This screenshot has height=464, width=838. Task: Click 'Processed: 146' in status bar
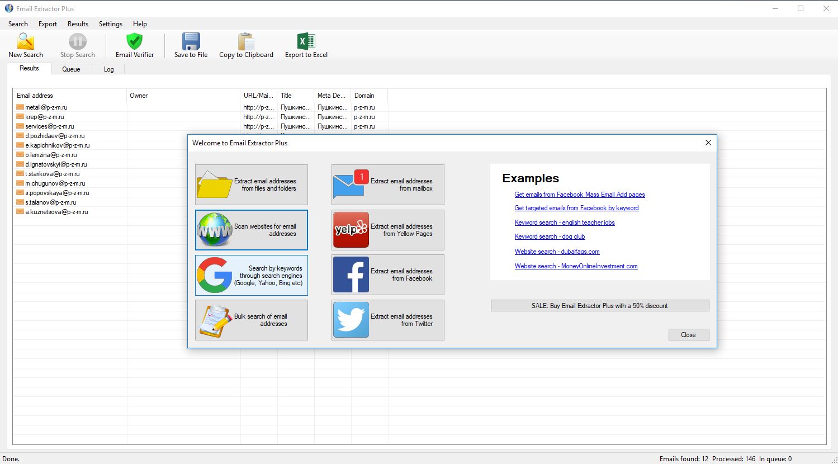click(x=733, y=459)
